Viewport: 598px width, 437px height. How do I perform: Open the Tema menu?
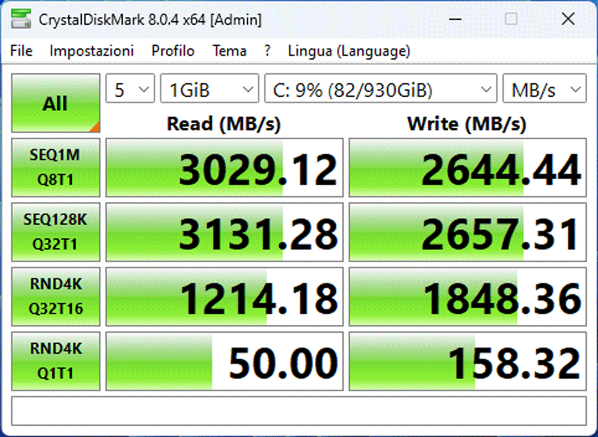point(229,51)
